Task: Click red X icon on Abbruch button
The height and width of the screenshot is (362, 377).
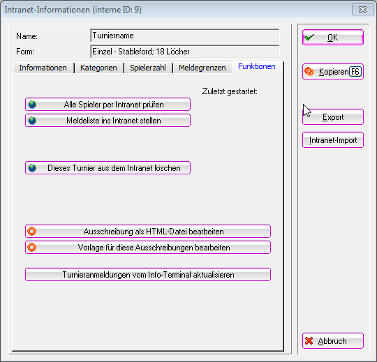Action: [x=309, y=340]
